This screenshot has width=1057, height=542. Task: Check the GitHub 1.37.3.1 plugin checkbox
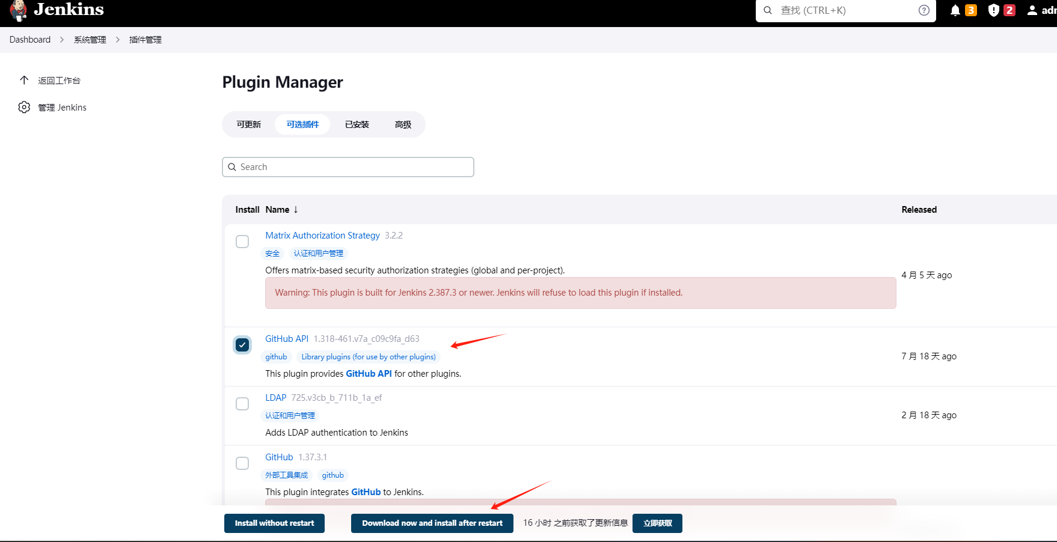(242, 463)
